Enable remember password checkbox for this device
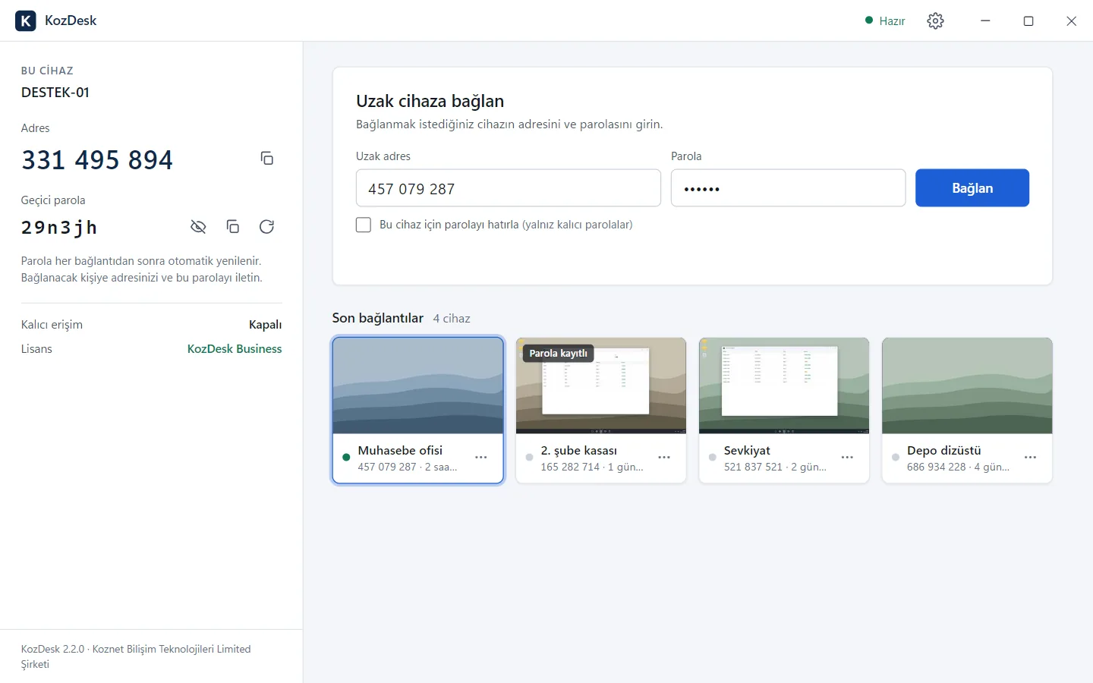 pyautogui.click(x=364, y=225)
